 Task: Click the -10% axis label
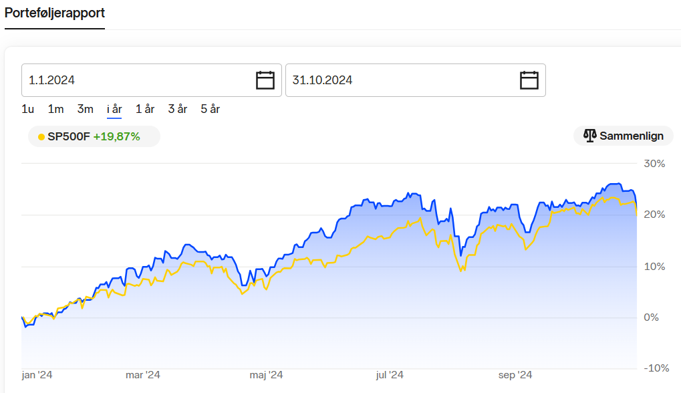[x=656, y=368]
